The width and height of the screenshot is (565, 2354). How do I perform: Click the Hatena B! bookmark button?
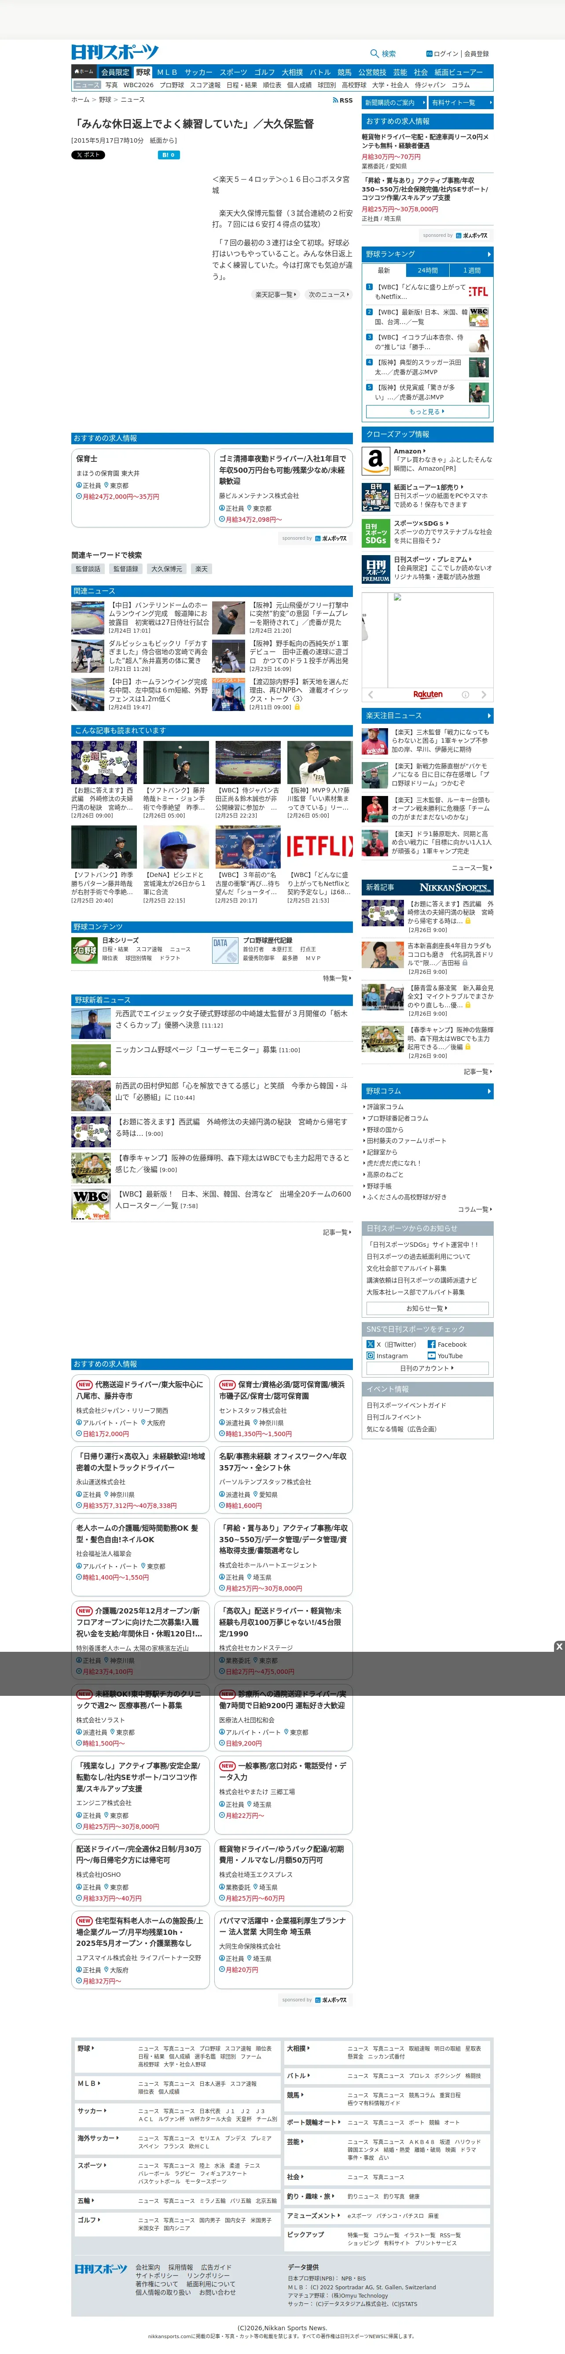pos(170,155)
